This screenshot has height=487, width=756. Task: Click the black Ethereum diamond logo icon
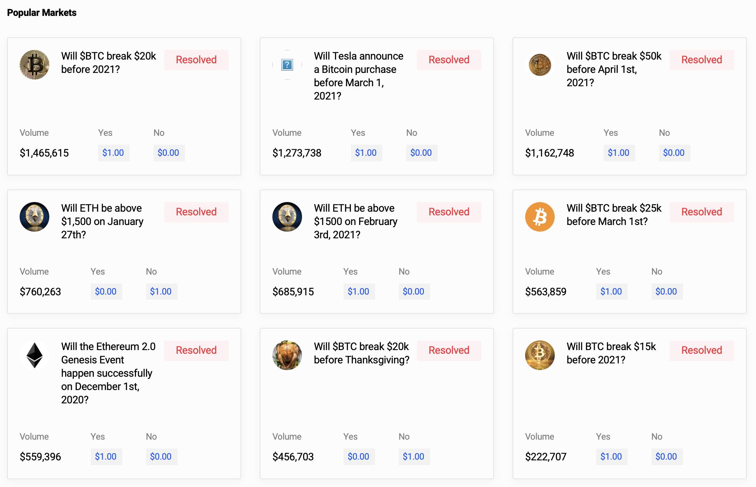click(x=34, y=355)
